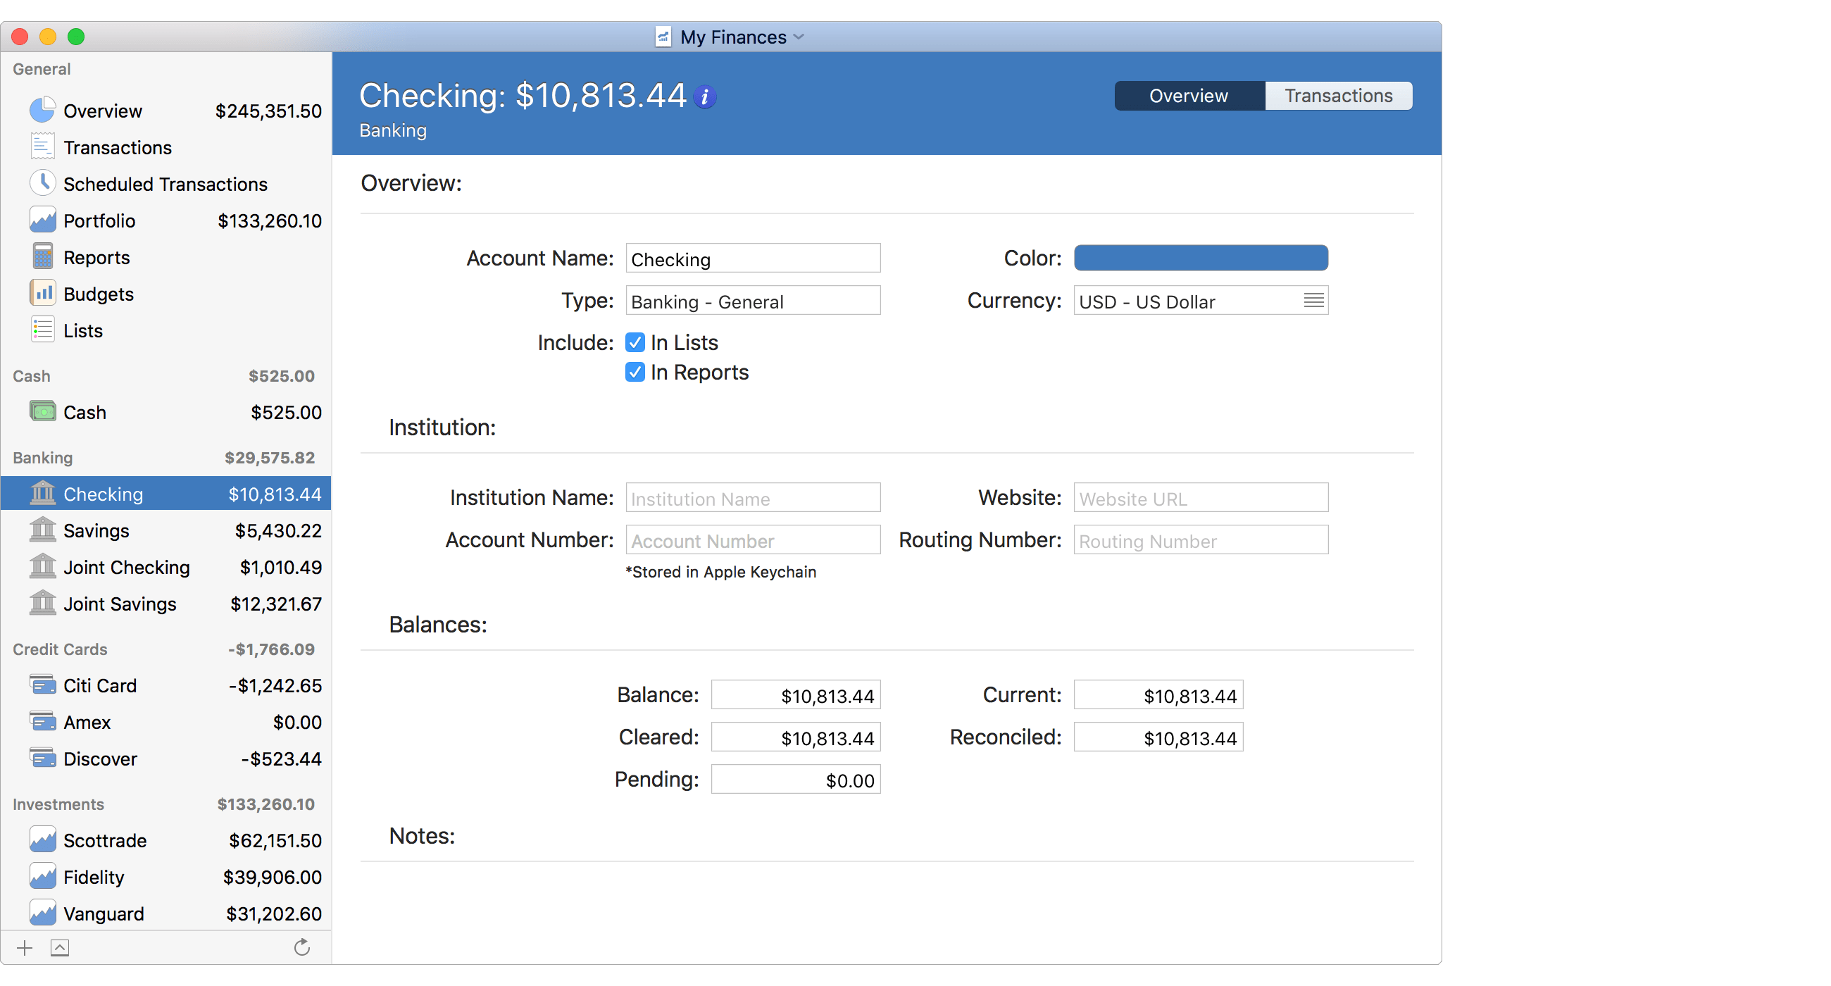Open Budgets via its bar chart icon
The width and height of the screenshot is (1831, 986).
click(43, 292)
